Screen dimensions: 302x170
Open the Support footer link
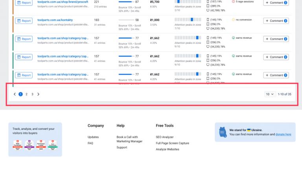122,148
